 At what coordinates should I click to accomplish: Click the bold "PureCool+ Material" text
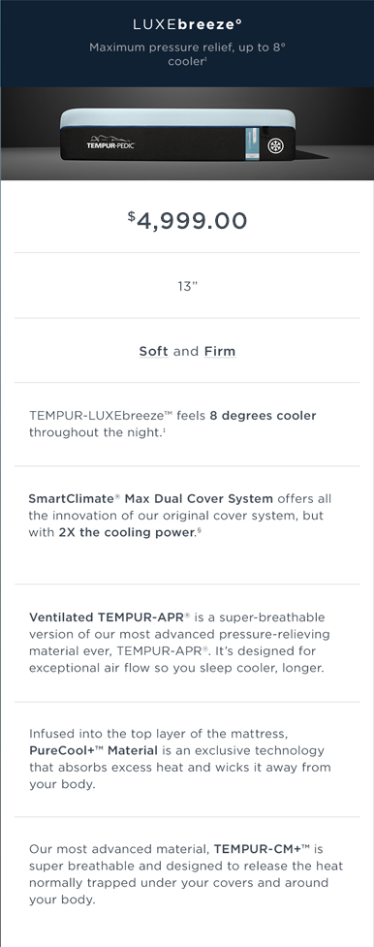point(93,750)
